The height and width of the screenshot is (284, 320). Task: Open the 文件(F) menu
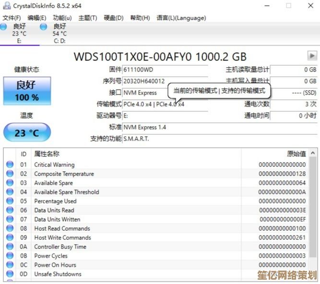pos(12,18)
